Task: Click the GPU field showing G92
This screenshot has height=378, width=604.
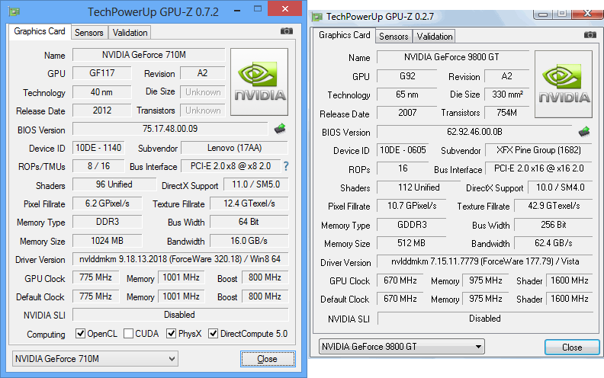Action: point(406,76)
